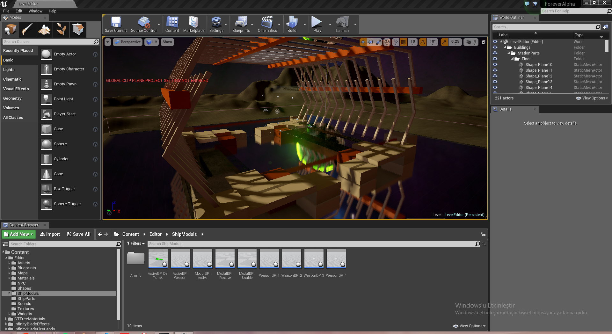Select the Paint mode brush icon

pyautogui.click(x=27, y=29)
